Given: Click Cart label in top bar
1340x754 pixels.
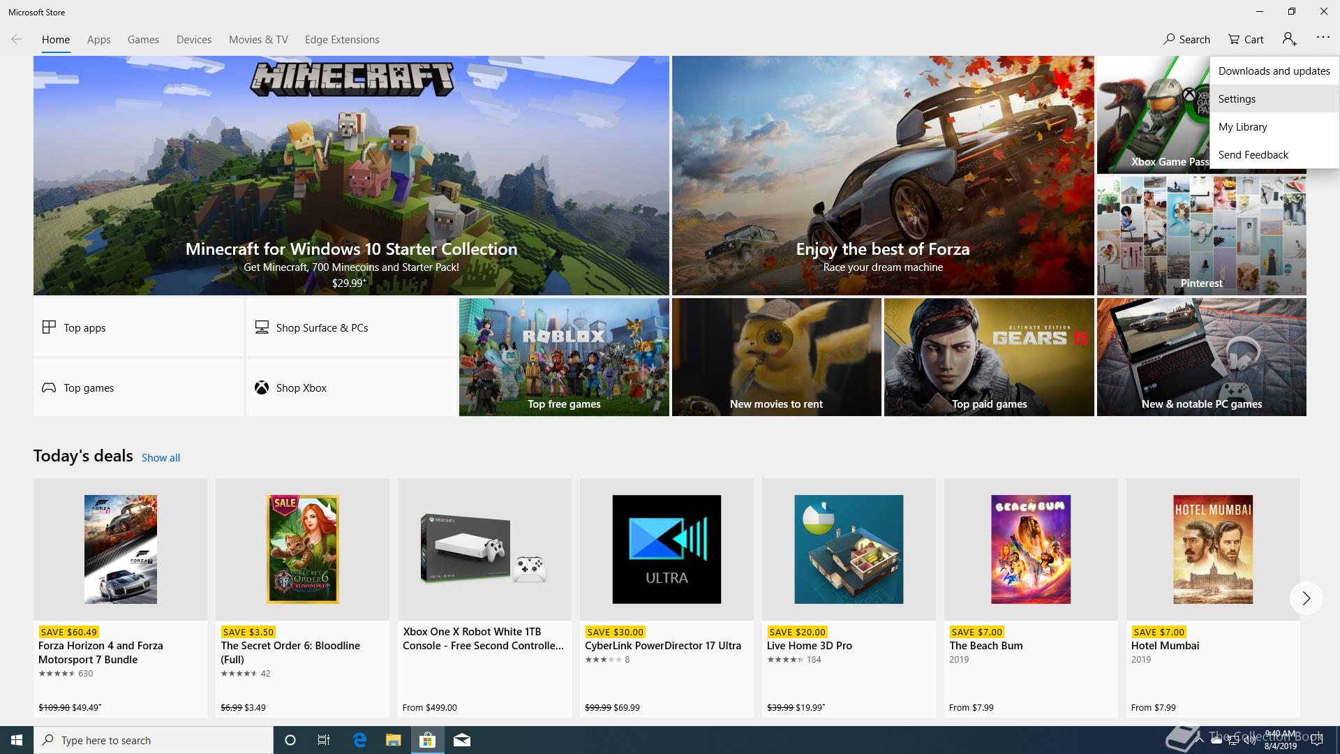Looking at the screenshot, I should (1253, 40).
